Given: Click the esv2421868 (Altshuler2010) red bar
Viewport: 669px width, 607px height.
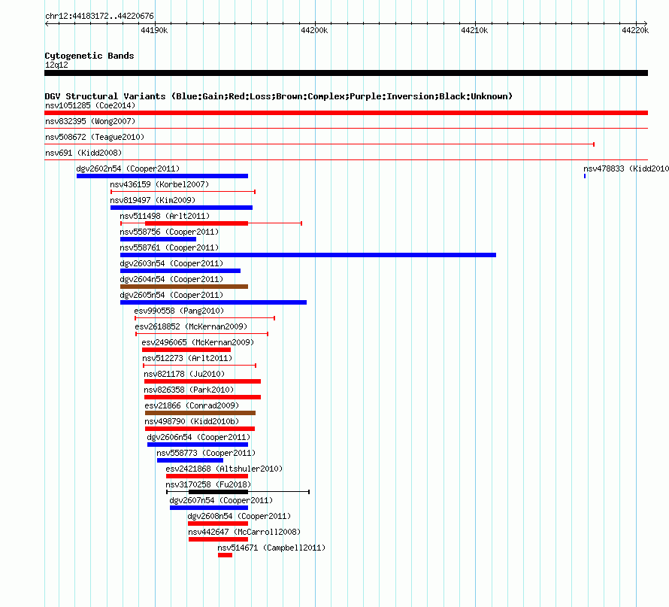Looking at the screenshot, I should click(207, 476).
